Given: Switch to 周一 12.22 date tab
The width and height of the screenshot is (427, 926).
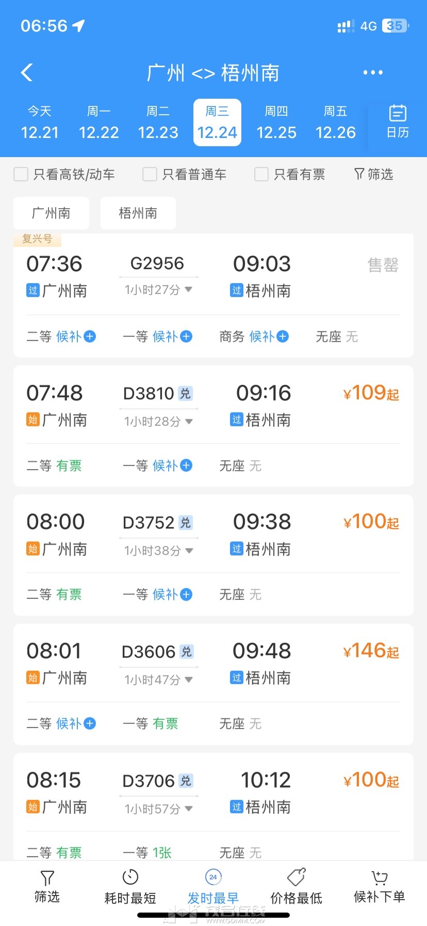Looking at the screenshot, I should (98, 122).
